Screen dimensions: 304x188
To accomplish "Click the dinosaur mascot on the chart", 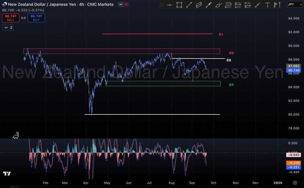I will 16,136.
